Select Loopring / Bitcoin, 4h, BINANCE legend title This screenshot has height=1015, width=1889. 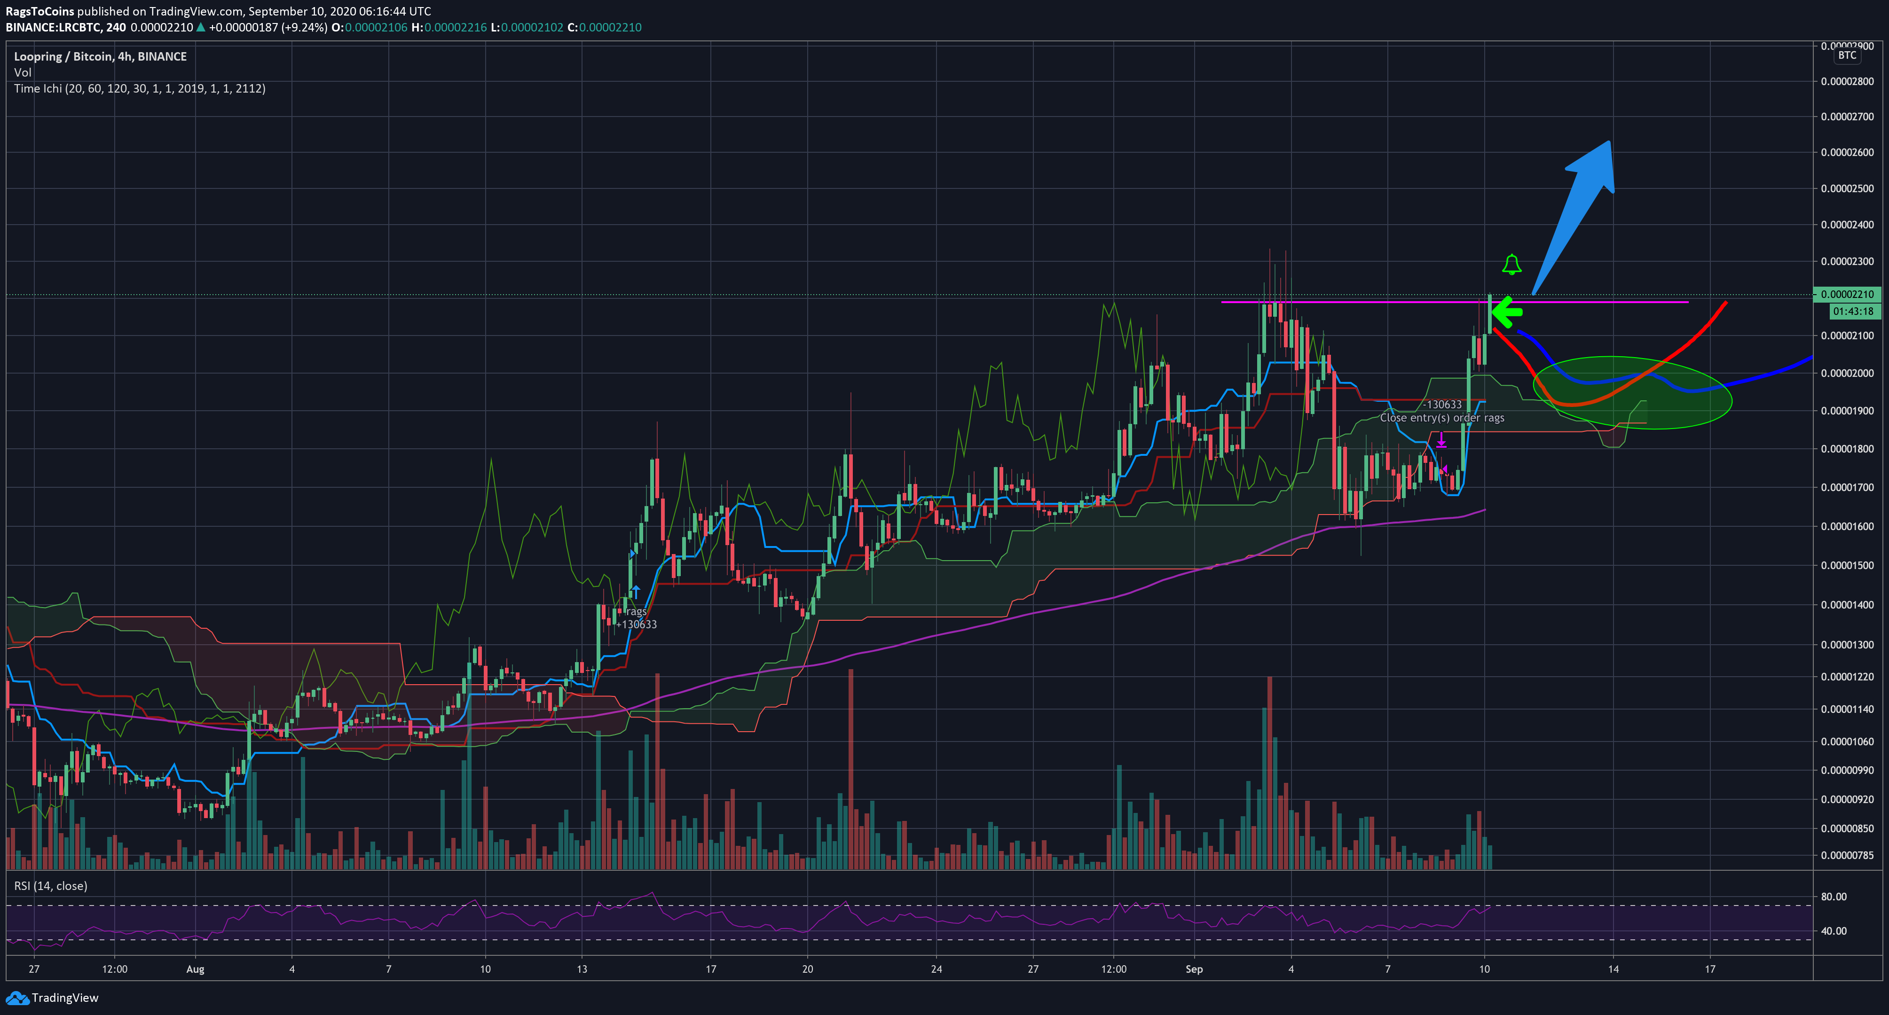pos(101,56)
